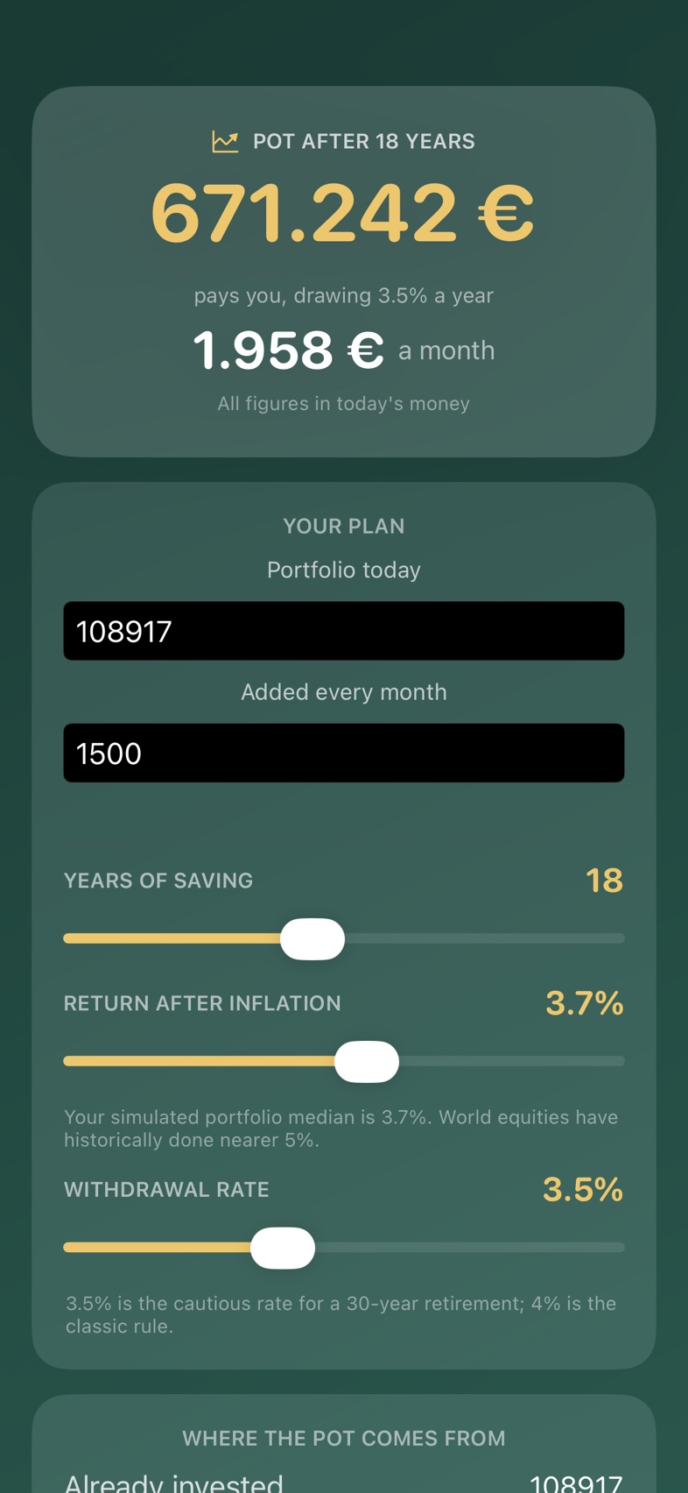Click the growth chart icon beside pot title
This screenshot has width=688, height=1493.
click(225, 141)
